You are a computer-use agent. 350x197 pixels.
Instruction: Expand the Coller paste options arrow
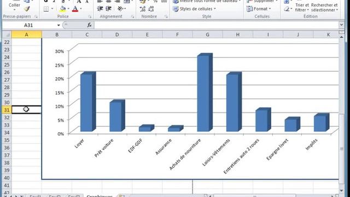point(14,10)
